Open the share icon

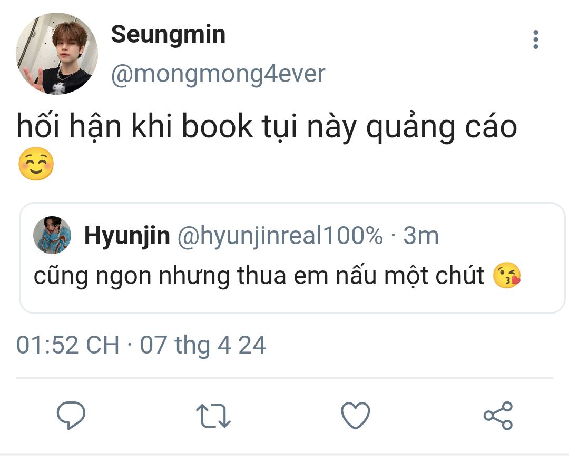click(498, 416)
